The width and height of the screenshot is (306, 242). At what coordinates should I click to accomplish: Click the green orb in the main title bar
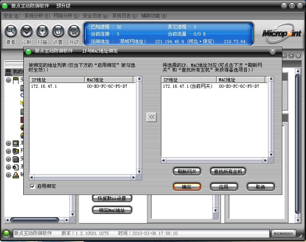tap(5, 6)
